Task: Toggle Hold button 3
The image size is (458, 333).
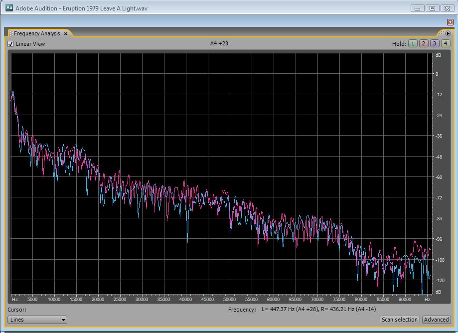Action: click(435, 43)
